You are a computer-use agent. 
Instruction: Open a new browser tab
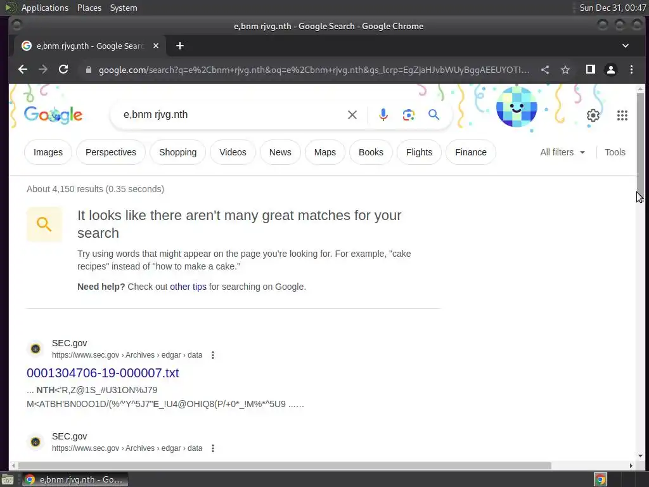pos(179,46)
